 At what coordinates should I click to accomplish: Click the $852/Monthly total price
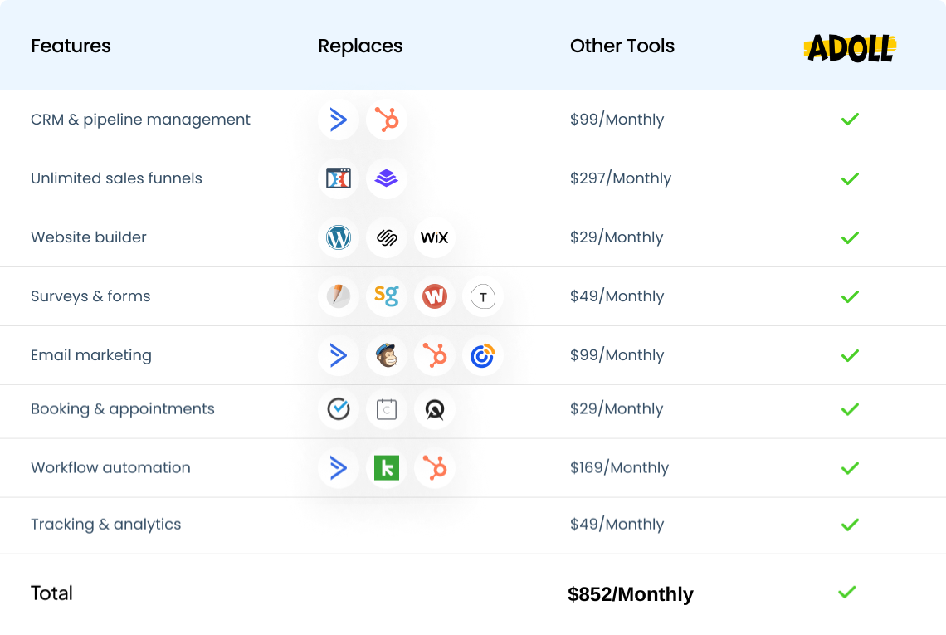click(631, 594)
